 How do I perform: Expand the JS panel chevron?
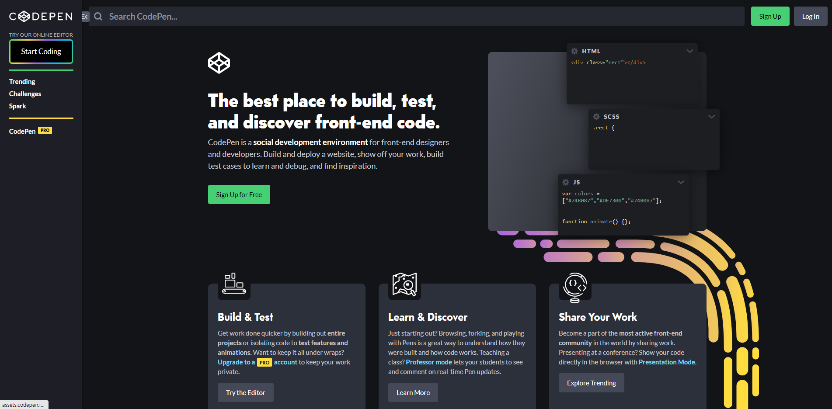(681, 182)
